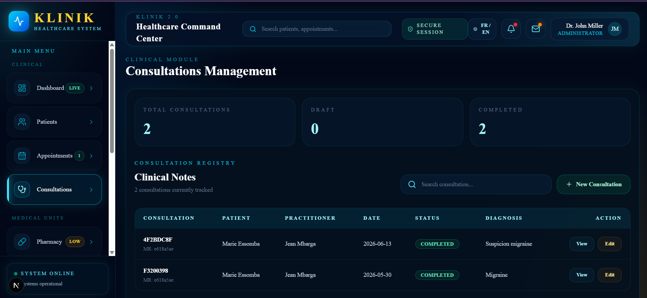Click the Secure Session badge

[x=435, y=29]
